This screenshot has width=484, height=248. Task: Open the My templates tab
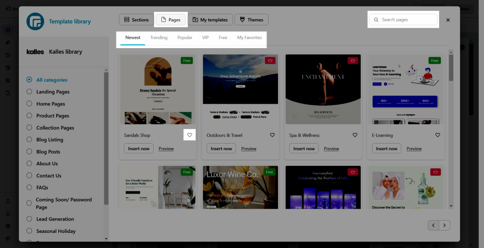(210, 20)
